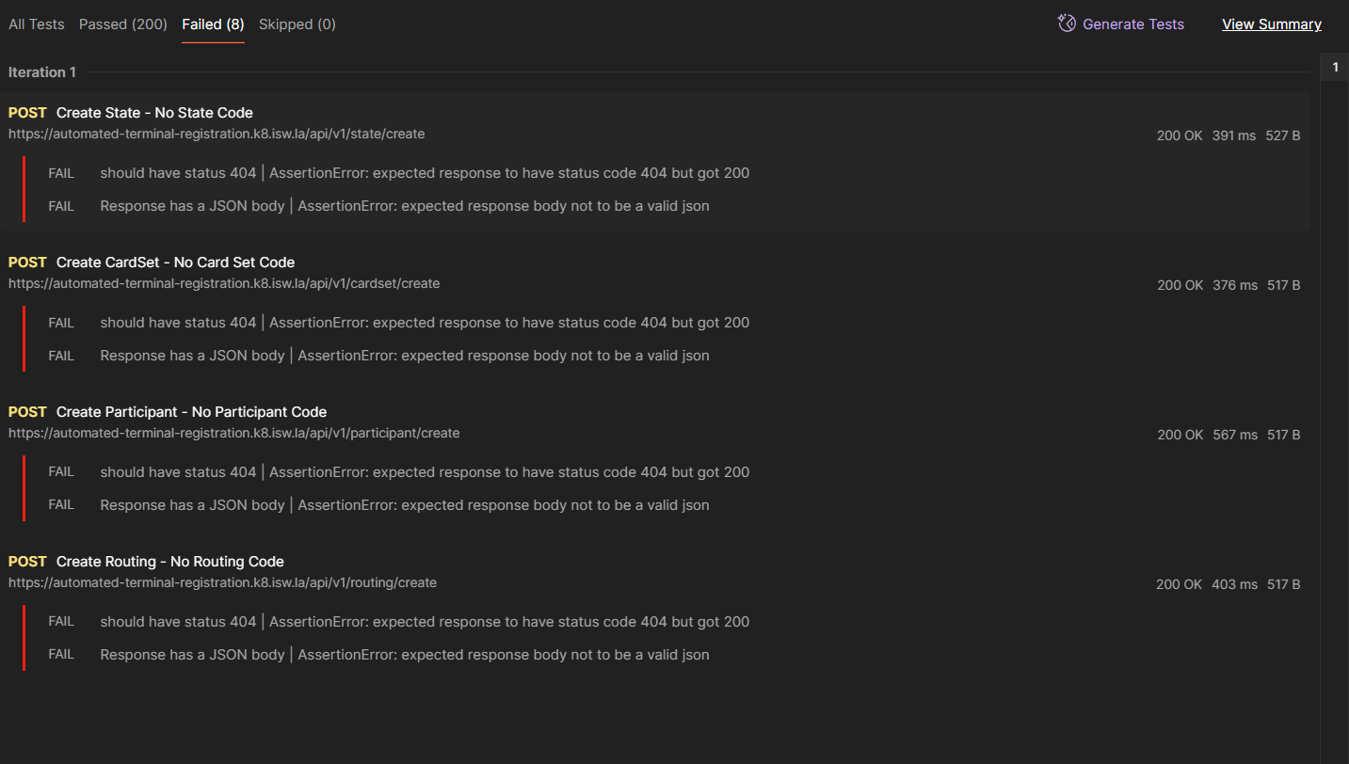This screenshot has width=1349, height=764.
Task: Switch to the Passed (200) tab
Action: (123, 24)
